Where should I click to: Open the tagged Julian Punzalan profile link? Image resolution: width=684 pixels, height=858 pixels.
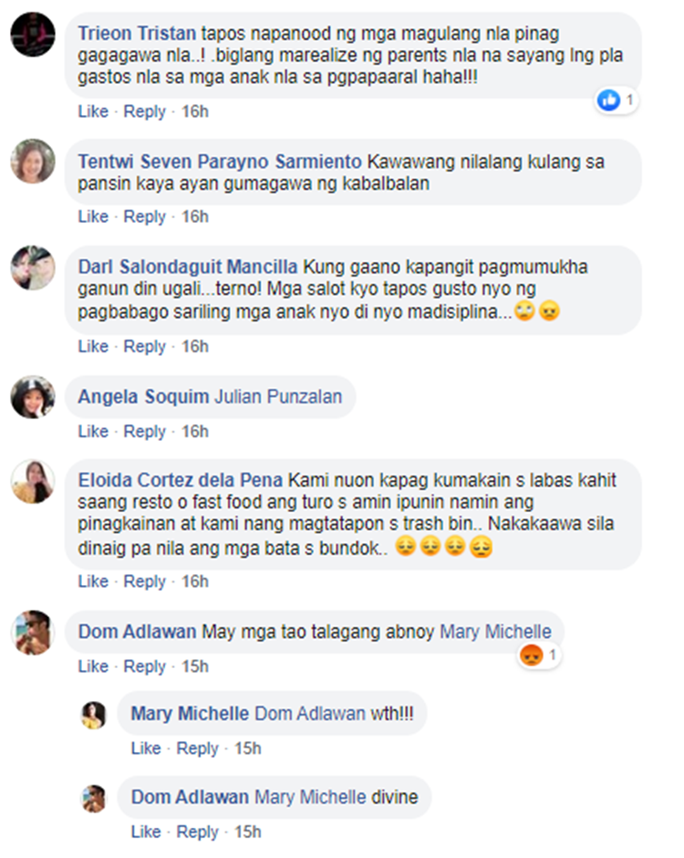click(278, 396)
